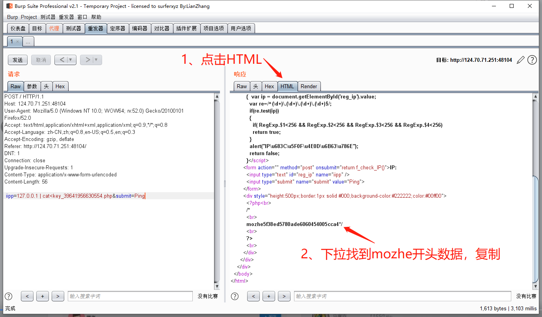Switch to the 目标 tab
This screenshot has height=317, width=542.
coord(37,28)
